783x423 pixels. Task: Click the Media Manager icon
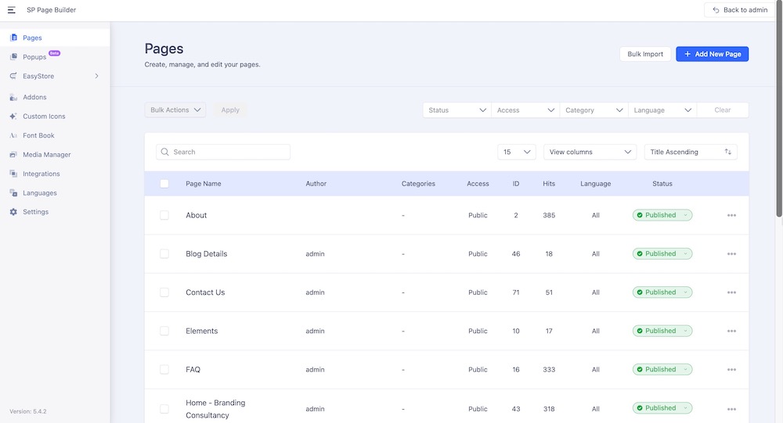(x=13, y=155)
